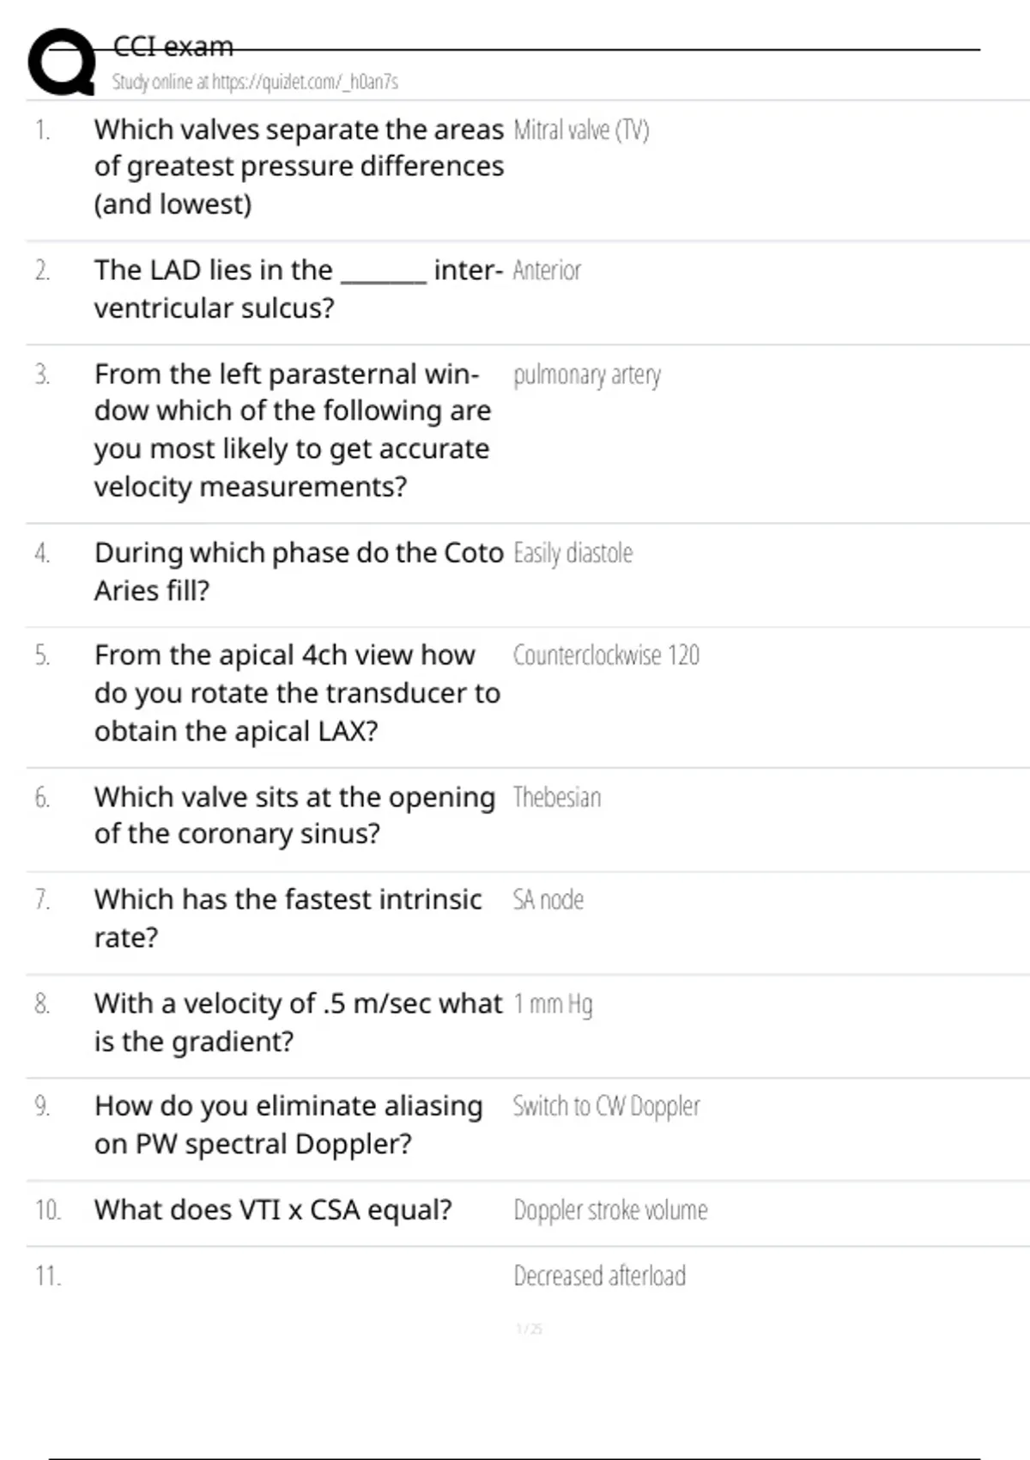Click the apical 4ch view question
Image resolution: width=1030 pixels, height=1460 pixels.
[x=297, y=692]
